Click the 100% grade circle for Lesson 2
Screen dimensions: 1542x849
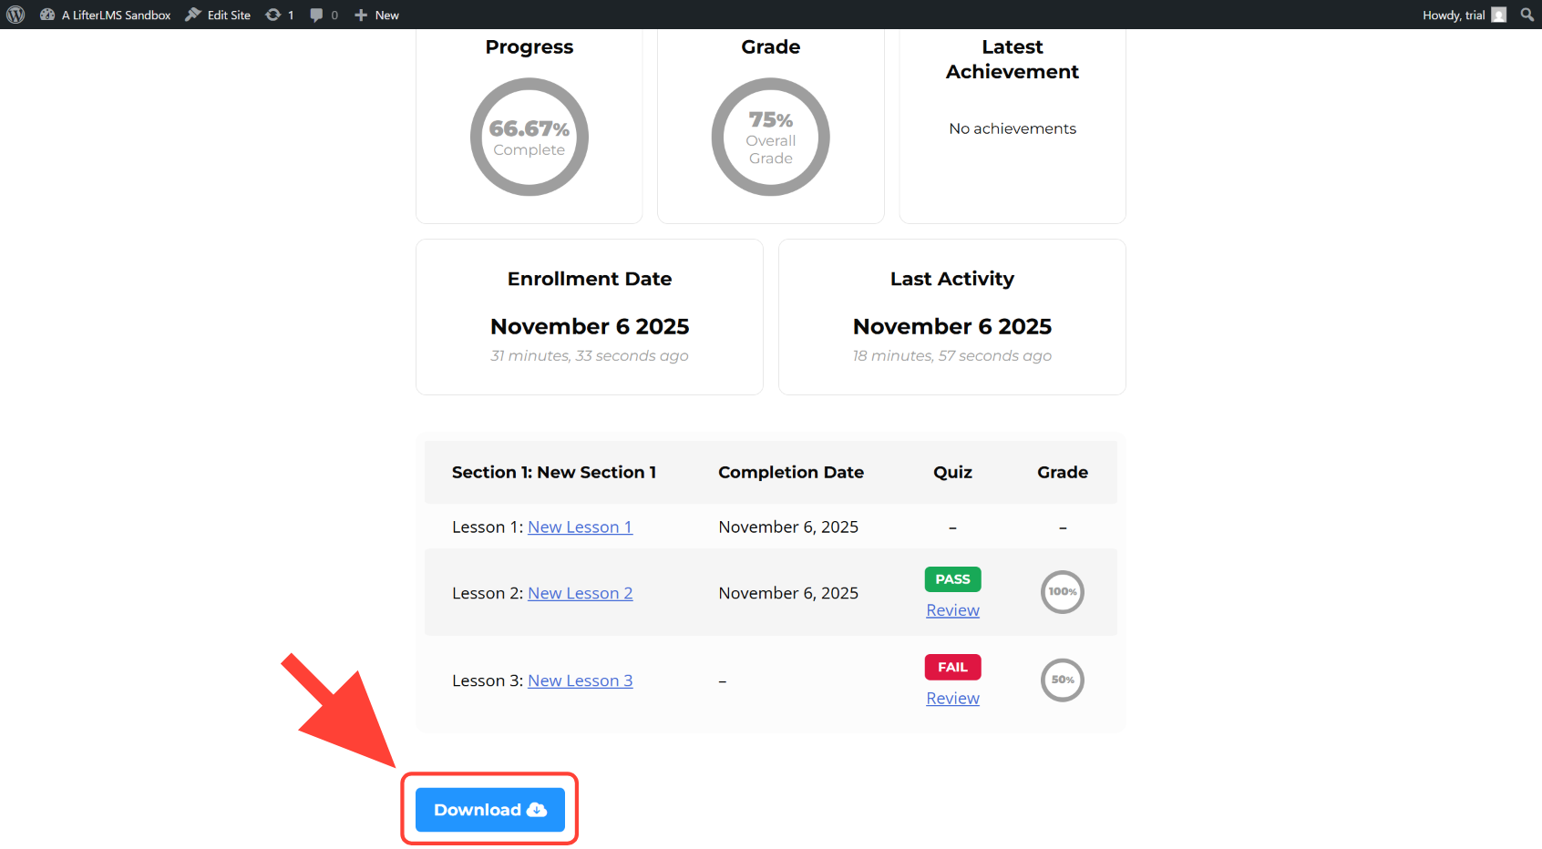pos(1062,592)
